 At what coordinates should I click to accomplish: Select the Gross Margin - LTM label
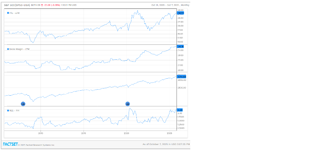[20, 49]
